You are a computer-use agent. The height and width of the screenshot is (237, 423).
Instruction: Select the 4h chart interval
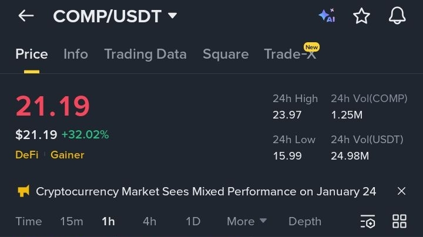pyautogui.click(x=149, y=221)
